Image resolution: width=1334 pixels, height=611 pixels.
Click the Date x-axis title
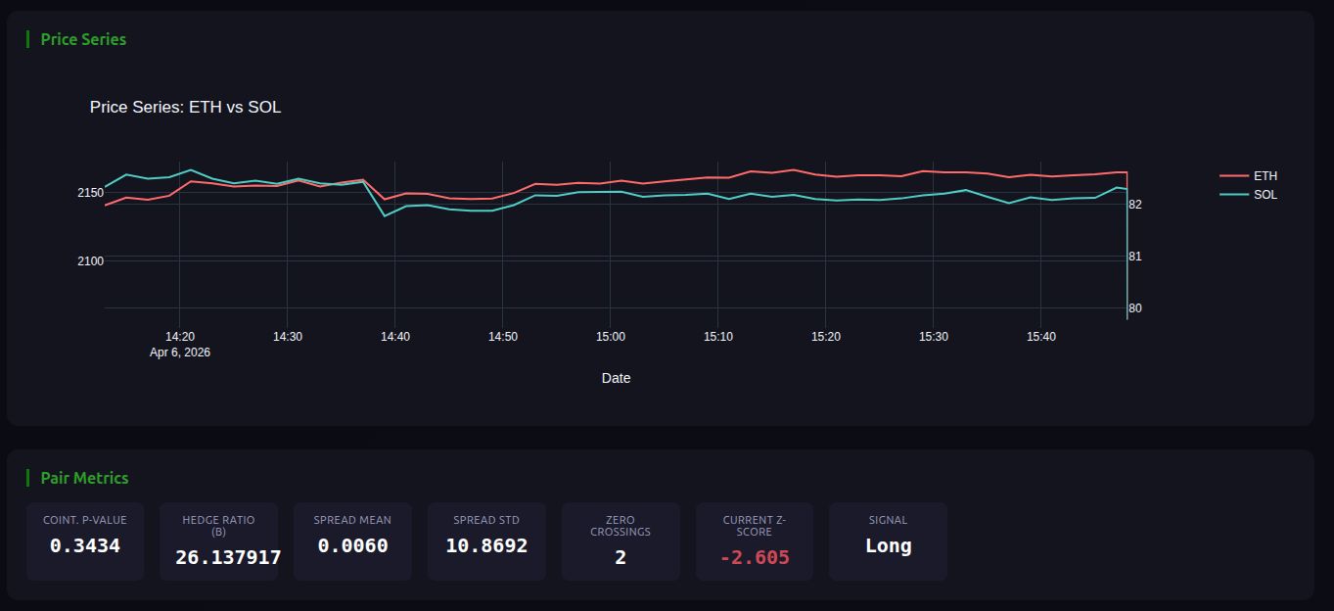pos(616,378)
